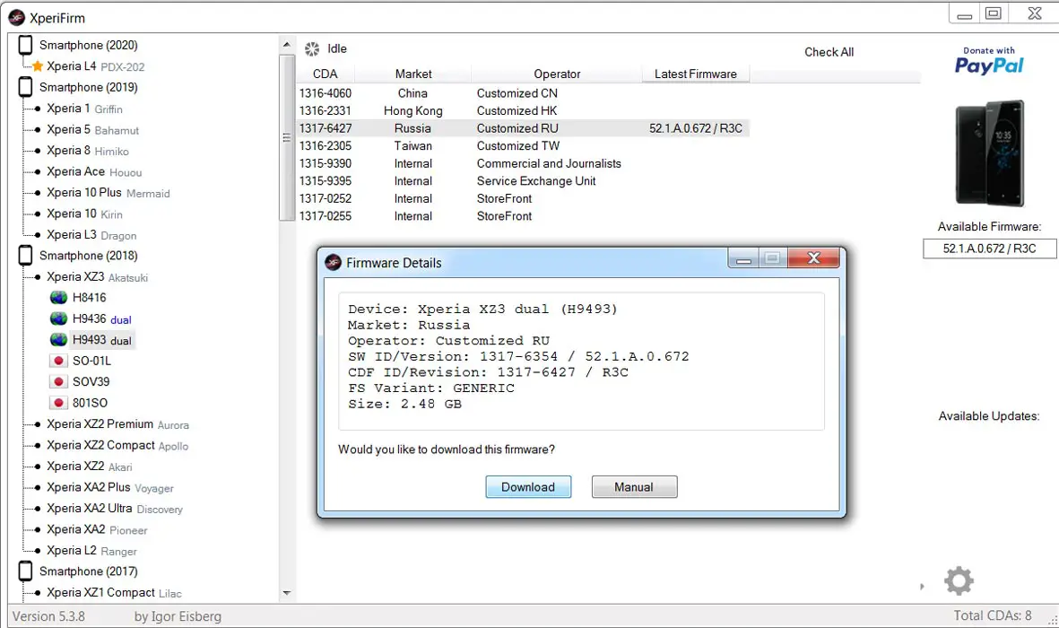Image resolution: width=1059 pixels, height=628 pixels.
Task: Click the Xperia XZ3 phone image thumbnail
Action: [x=989, y=153]
